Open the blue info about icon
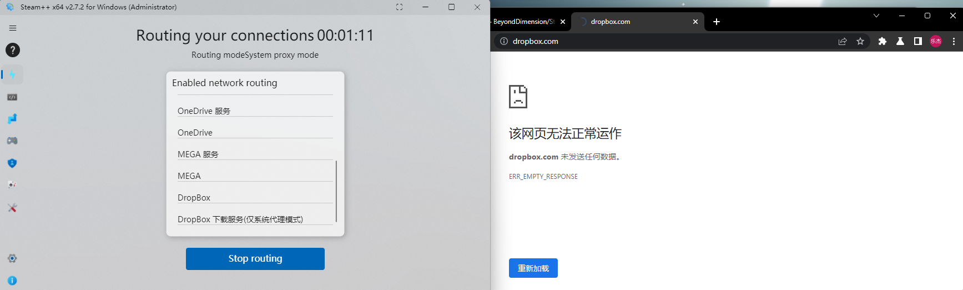 12,281
